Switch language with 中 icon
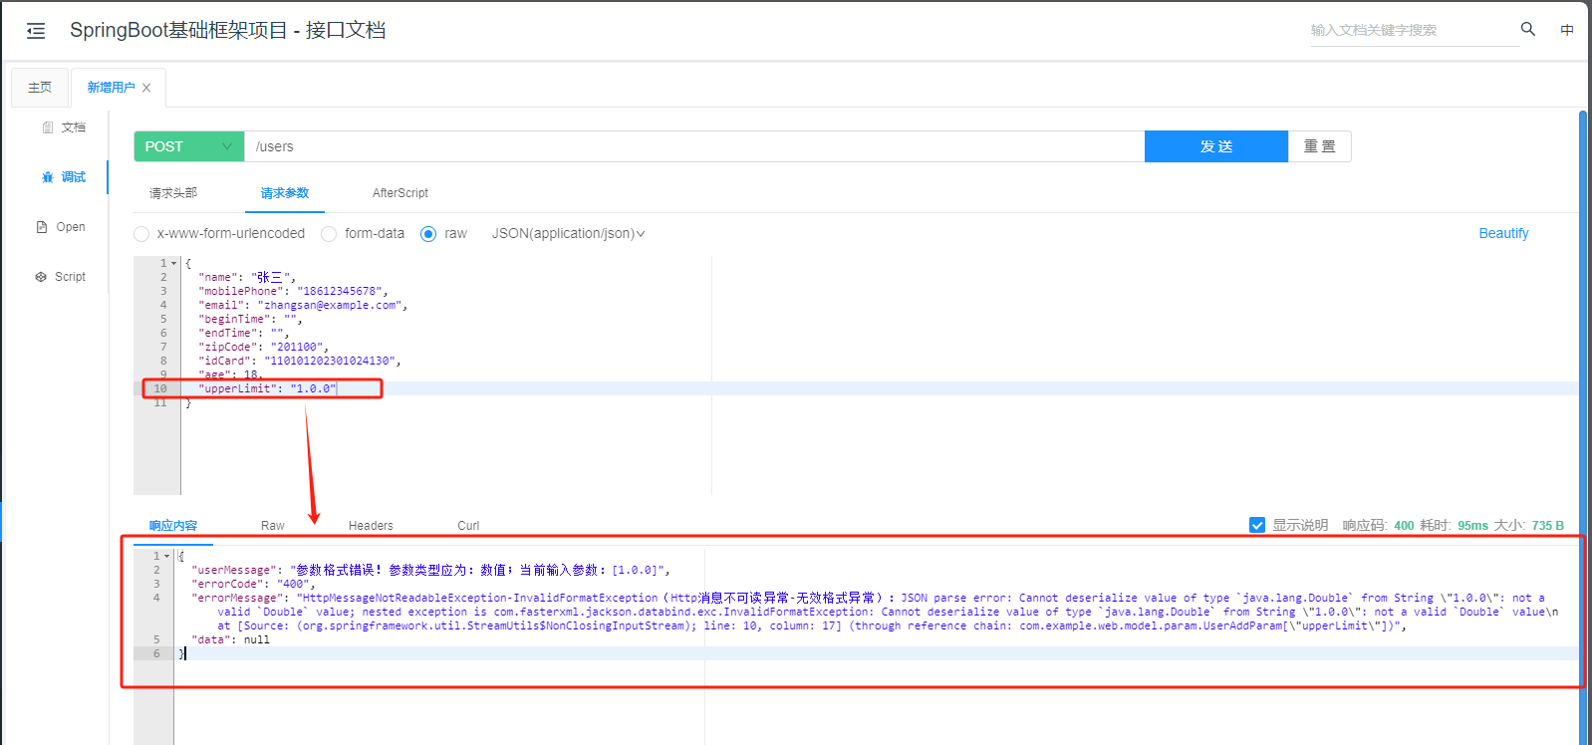 click(1567, 30)
